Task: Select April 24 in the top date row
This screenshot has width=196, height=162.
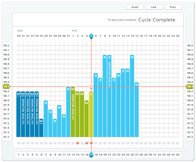Action: 178,36
